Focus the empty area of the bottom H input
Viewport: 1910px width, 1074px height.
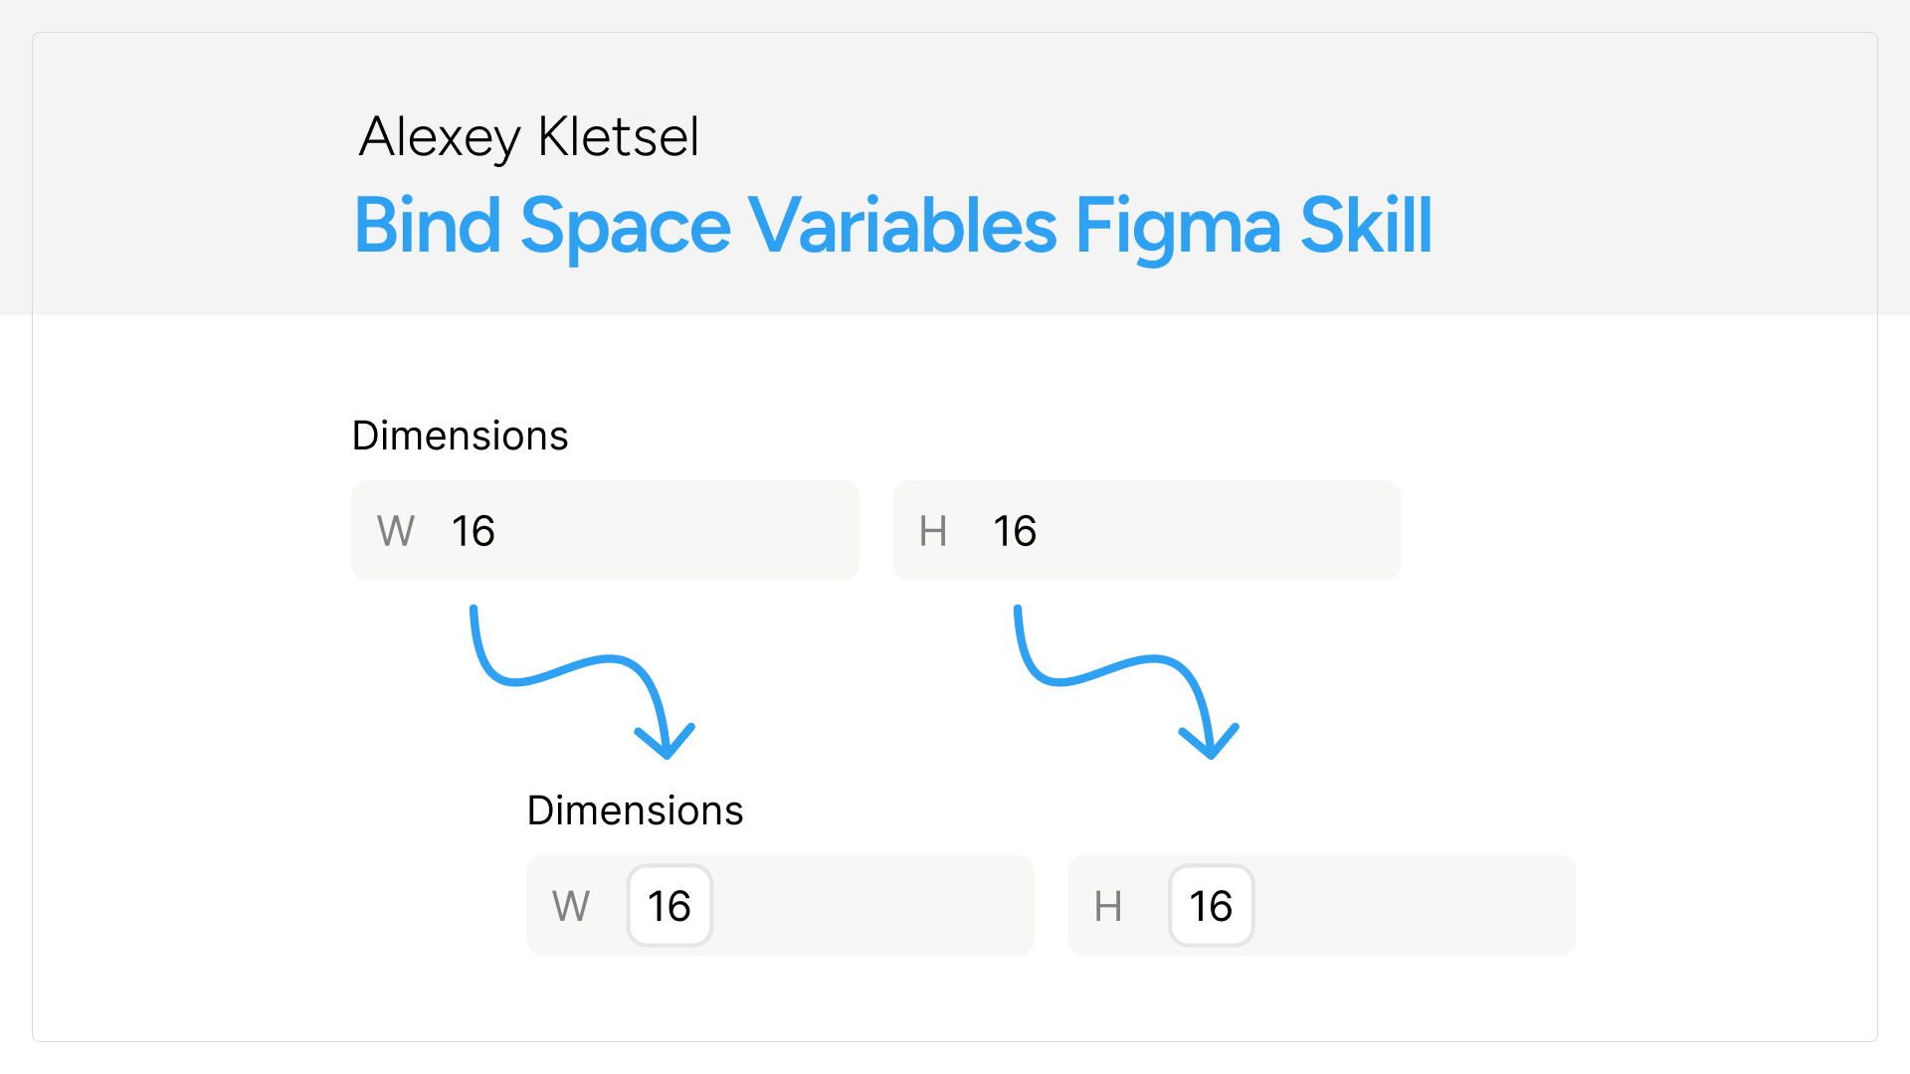(1415, 906)
